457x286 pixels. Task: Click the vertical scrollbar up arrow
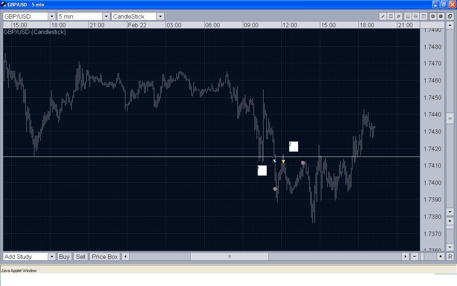450,25
